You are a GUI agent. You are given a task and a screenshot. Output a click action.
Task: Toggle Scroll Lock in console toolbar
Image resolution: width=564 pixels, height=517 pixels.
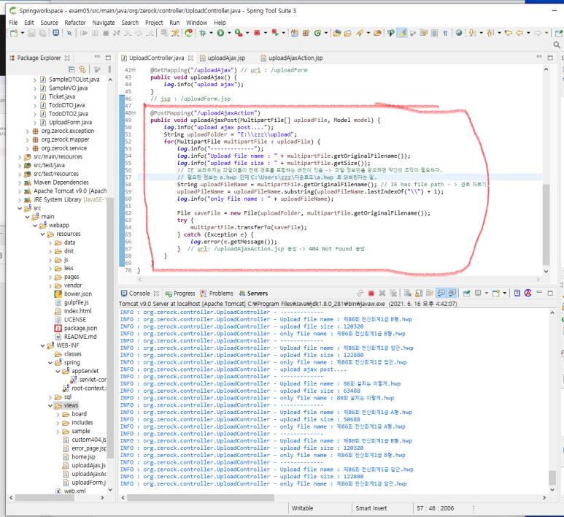pos(419,294)
